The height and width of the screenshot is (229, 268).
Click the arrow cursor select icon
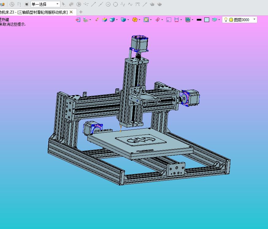[64, 4]
